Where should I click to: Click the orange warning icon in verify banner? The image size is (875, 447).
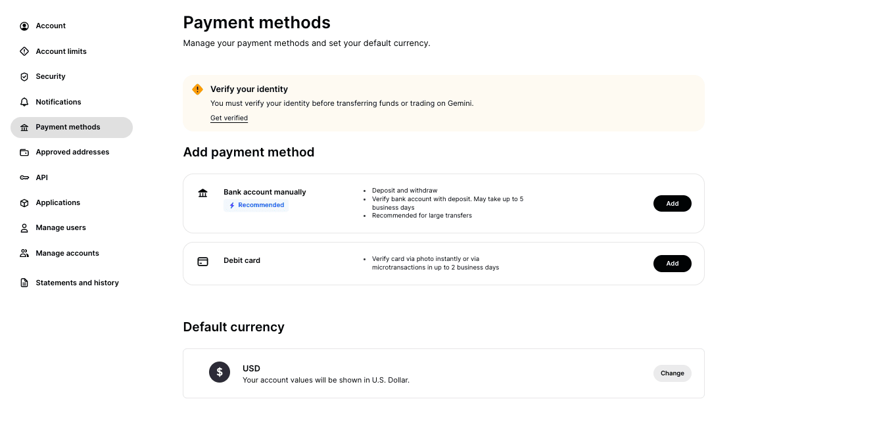click(x=197, y=89)
